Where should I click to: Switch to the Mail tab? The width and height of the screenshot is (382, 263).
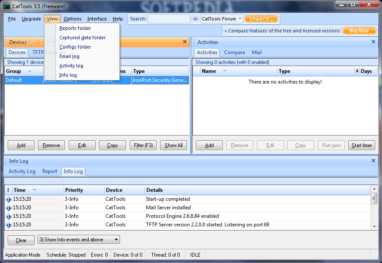[x=257, y=52]
